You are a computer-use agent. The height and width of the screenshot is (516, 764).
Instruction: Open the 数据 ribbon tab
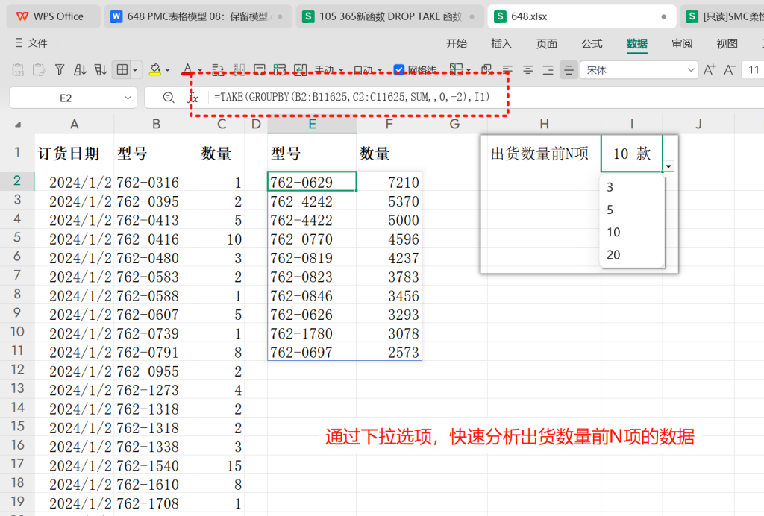point(637,44)
